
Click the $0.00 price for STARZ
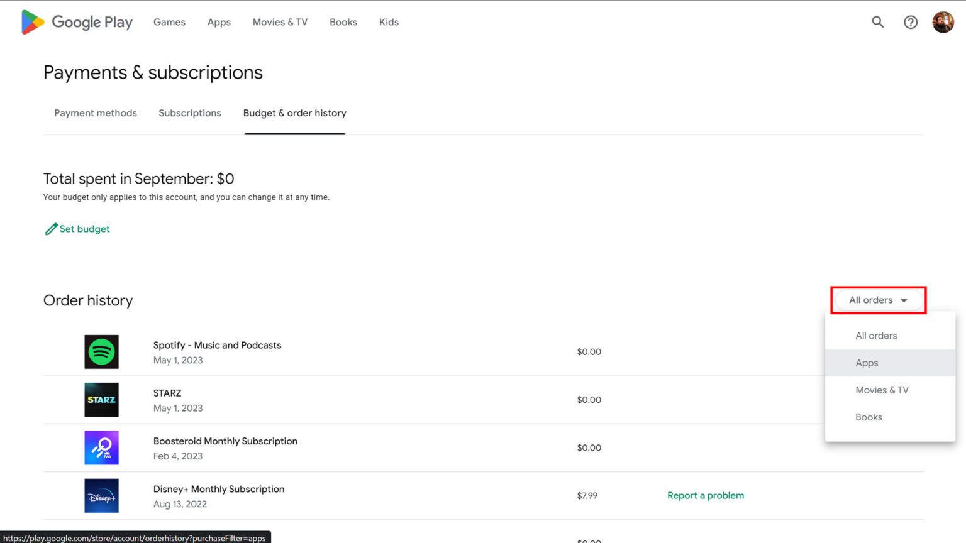[589, 400]
